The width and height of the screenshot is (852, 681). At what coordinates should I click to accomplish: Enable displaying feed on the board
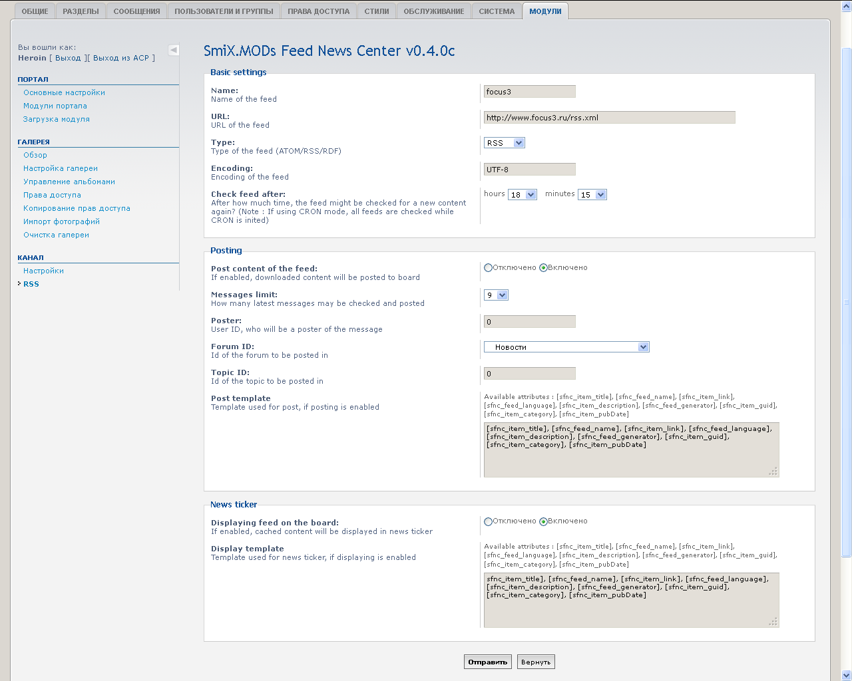coord(544,521)
